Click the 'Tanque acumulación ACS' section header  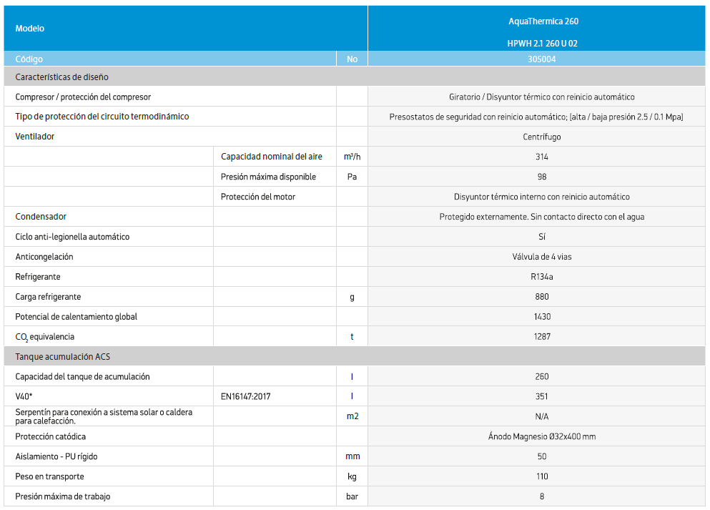click(63, 356)
